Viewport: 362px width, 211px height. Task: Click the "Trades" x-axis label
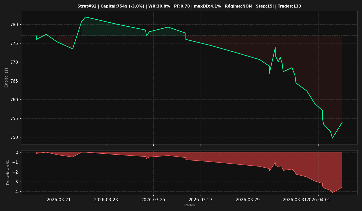pyautogui.click(x=189, y=205)
